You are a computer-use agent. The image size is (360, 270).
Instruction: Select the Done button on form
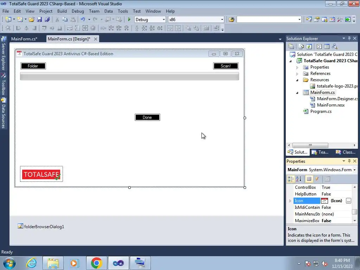pyautogui.click(x=147, y=117)
